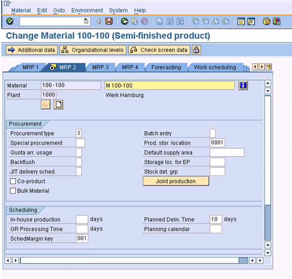This screenshot has height=279, width=292.
Task: Click the lock icon beside Check screen data
Action: pos(196,50)
